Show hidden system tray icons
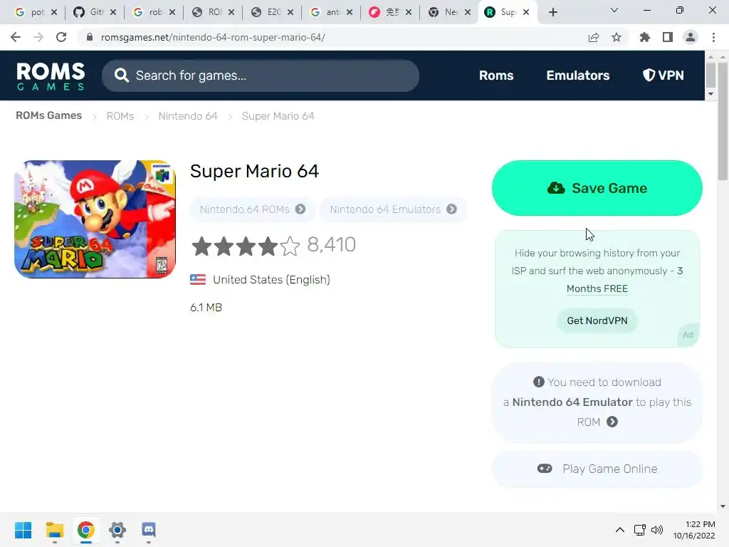The image size is (729, 547). click(x=620, y=530)
